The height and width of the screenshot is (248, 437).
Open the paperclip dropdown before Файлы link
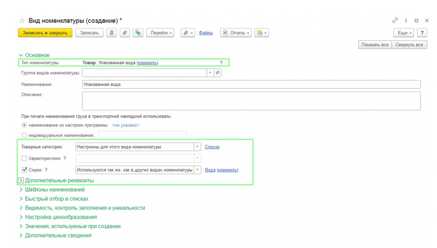click(188, 33)
